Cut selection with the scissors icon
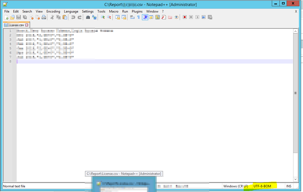 click(52, 17)
